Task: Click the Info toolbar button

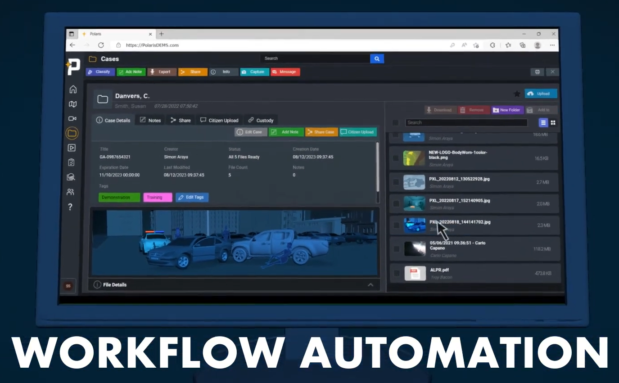Action: [x=223, y=72]
